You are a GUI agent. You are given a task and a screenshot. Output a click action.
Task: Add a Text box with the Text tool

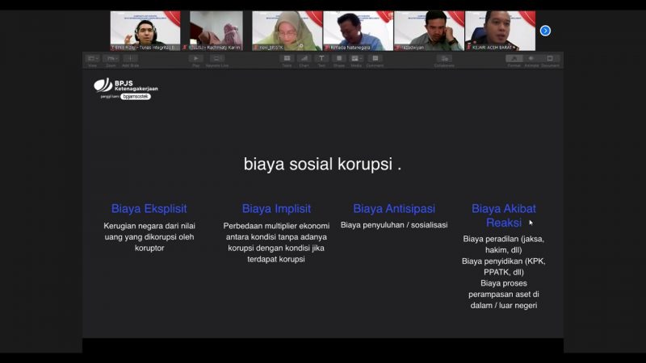(321, 58)
